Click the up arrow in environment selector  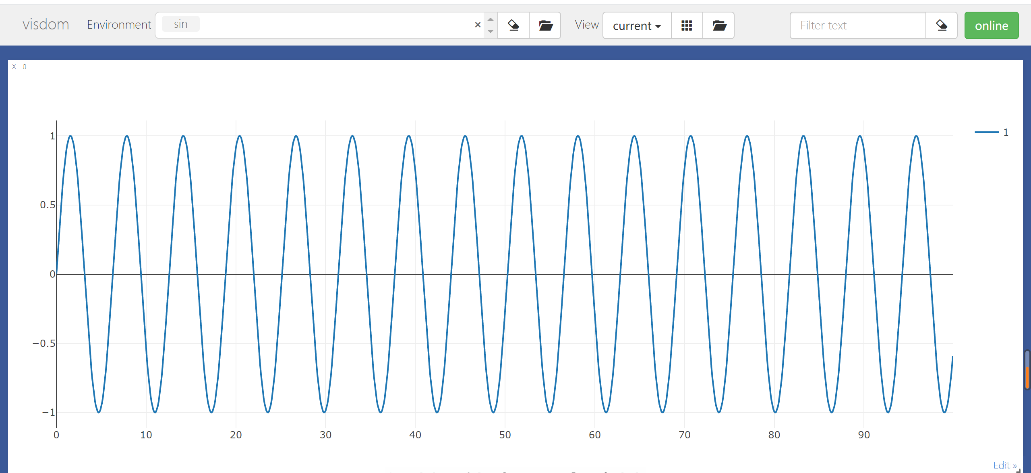[491, 19]
